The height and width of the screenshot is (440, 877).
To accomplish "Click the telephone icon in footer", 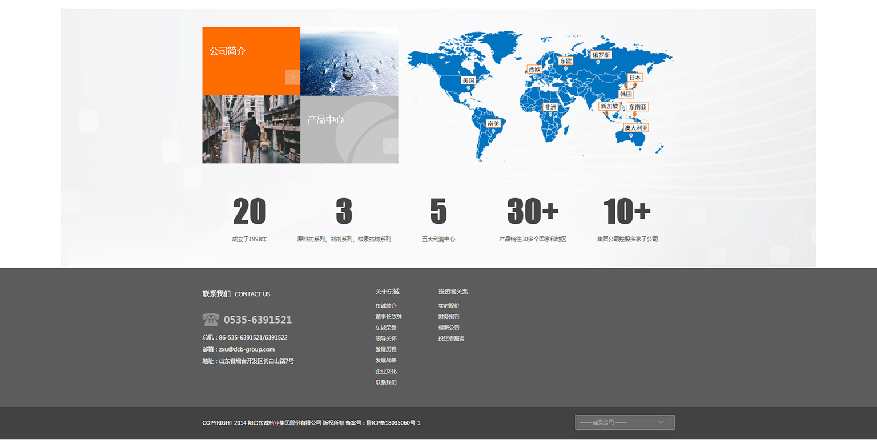I will pyautogui.click(x=211, y=320).
